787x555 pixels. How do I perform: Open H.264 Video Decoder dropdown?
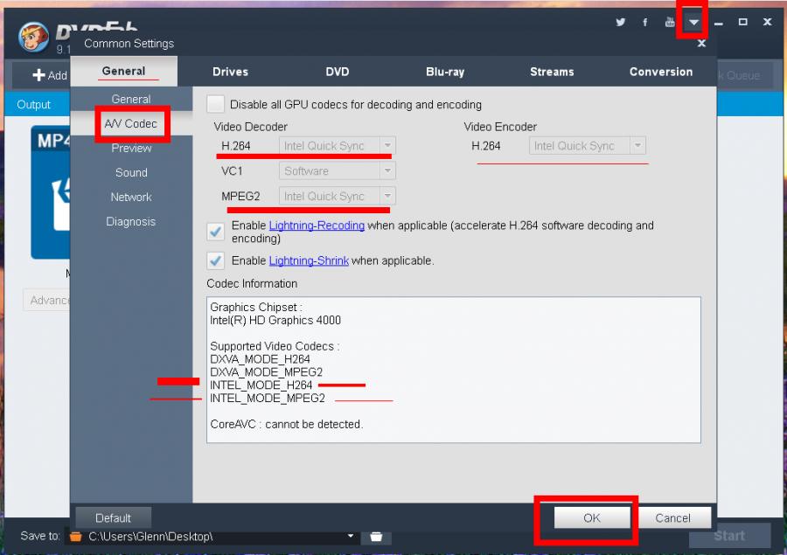338,146
